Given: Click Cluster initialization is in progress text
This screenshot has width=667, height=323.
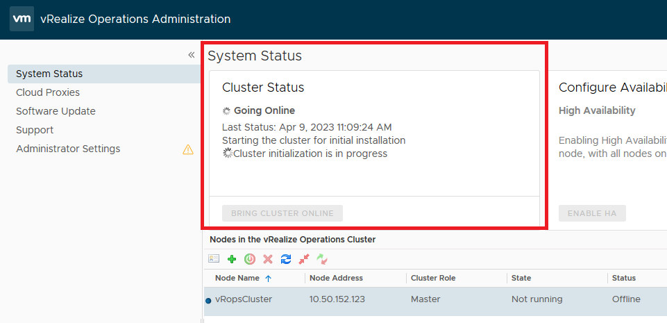Looking at the screenshot, I should (310, 154).
